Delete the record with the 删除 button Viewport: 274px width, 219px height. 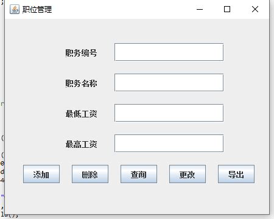point(90,174)
